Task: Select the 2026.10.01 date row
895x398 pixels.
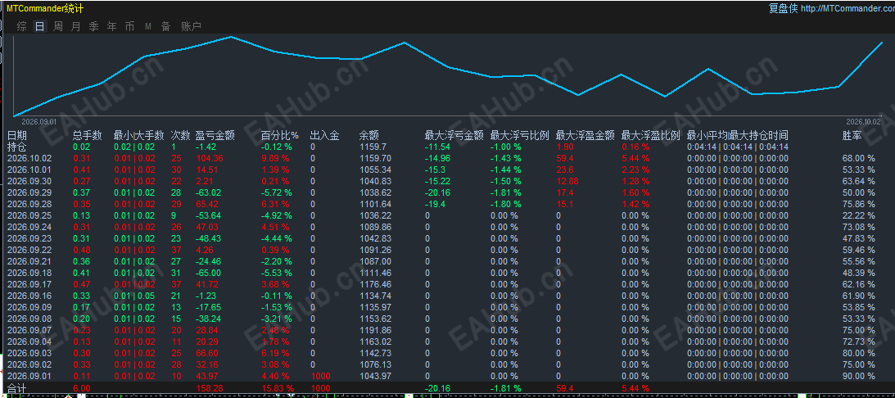Action: click(29, 170)
